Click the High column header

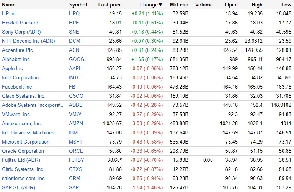[257, 5]
